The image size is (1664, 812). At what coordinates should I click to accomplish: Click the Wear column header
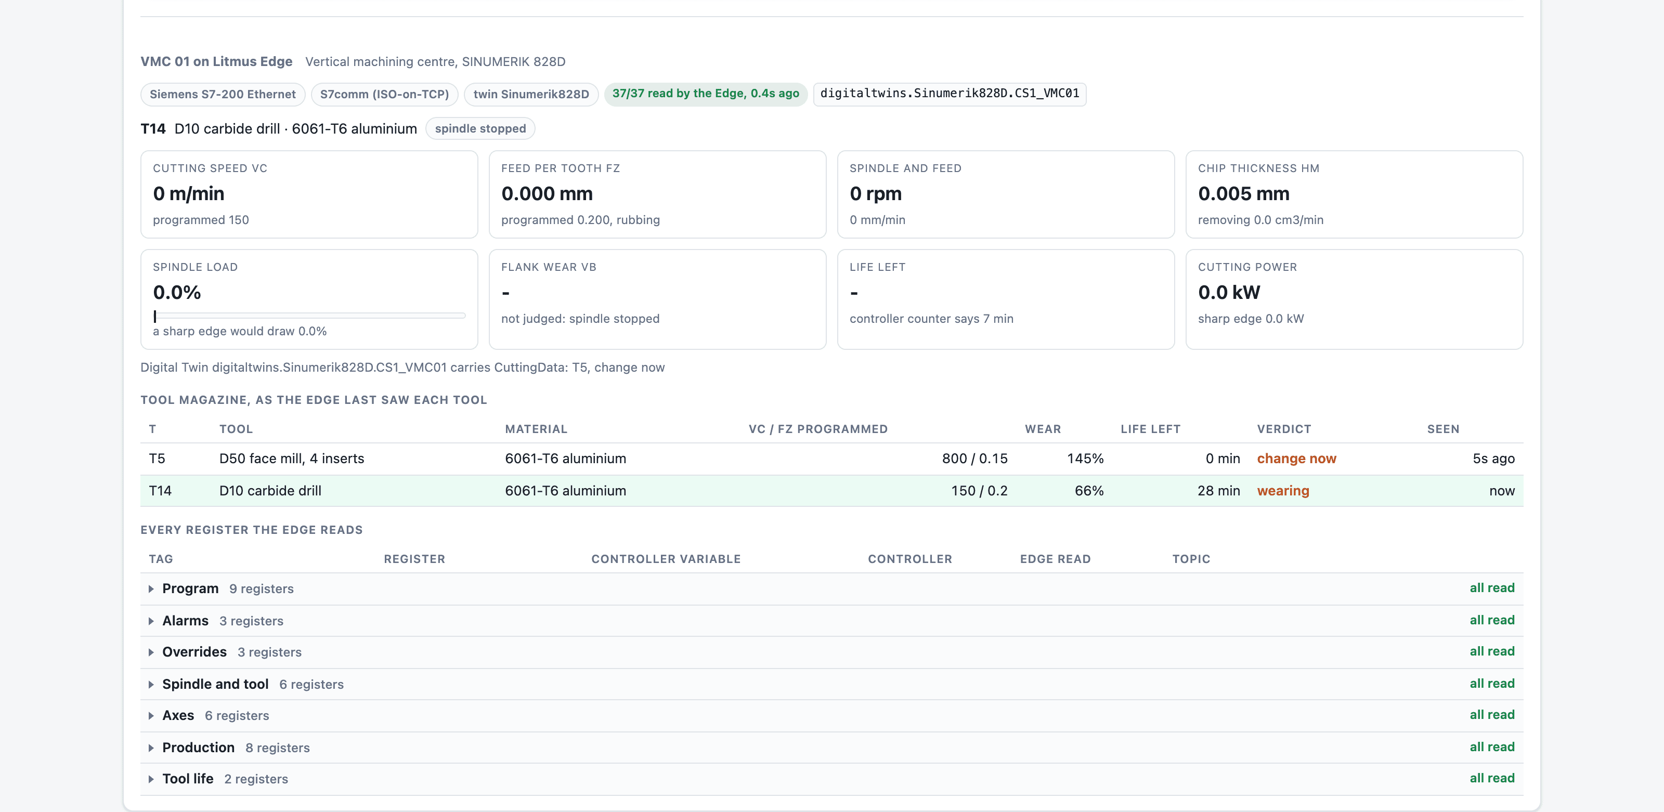click(1043, 429)
